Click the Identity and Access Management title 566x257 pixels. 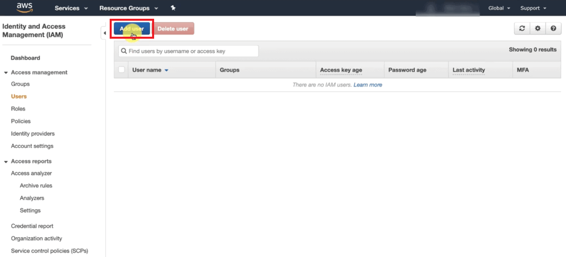pyautogui.click(x=34, y=31)
